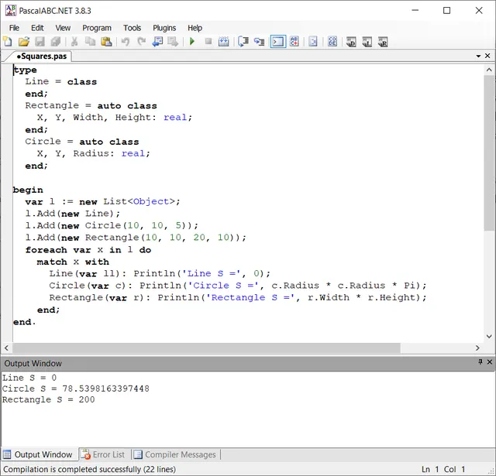Click the 'begin' keyword in the editor
This screenshot has width=496, height=476.
pos(28,190)
